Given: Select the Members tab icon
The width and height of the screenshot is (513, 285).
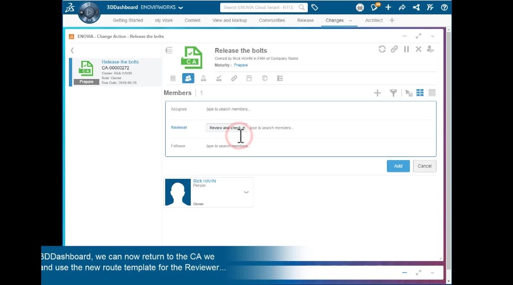Looking at the screenshot, I should [188, 78].
